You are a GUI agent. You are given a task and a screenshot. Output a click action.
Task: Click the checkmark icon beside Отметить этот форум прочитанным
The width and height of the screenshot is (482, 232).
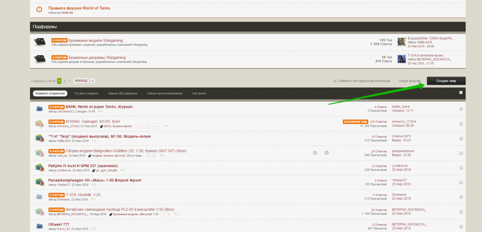pyautogui.click(x=335, y=81)
